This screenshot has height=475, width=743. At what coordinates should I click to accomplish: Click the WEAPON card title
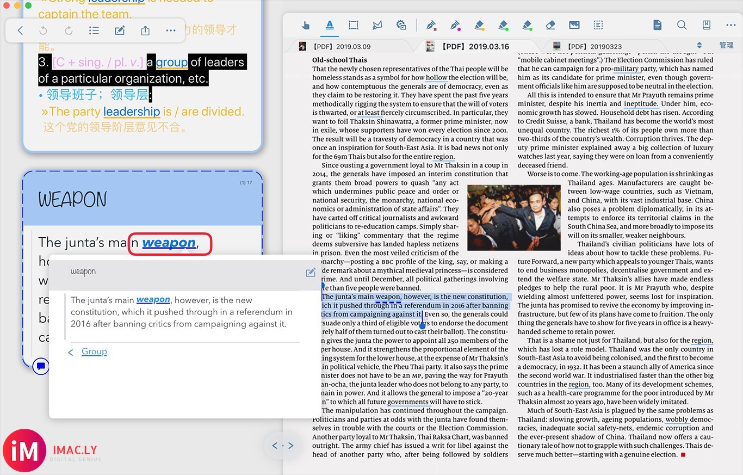tap(72, 199)
